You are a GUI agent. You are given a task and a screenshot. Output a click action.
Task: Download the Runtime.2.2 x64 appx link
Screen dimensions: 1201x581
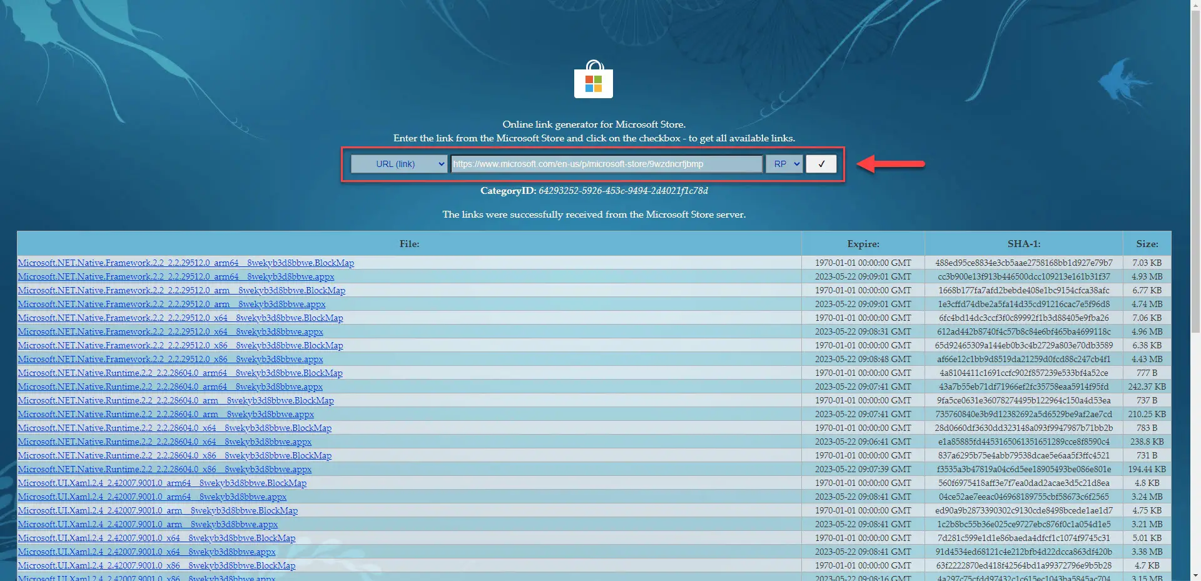pos(165,442)
